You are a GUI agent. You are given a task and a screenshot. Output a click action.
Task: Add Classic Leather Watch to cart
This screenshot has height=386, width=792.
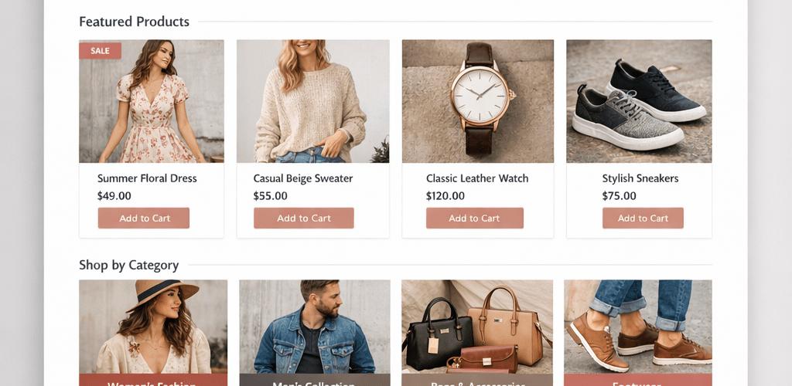tap(474, 218)
